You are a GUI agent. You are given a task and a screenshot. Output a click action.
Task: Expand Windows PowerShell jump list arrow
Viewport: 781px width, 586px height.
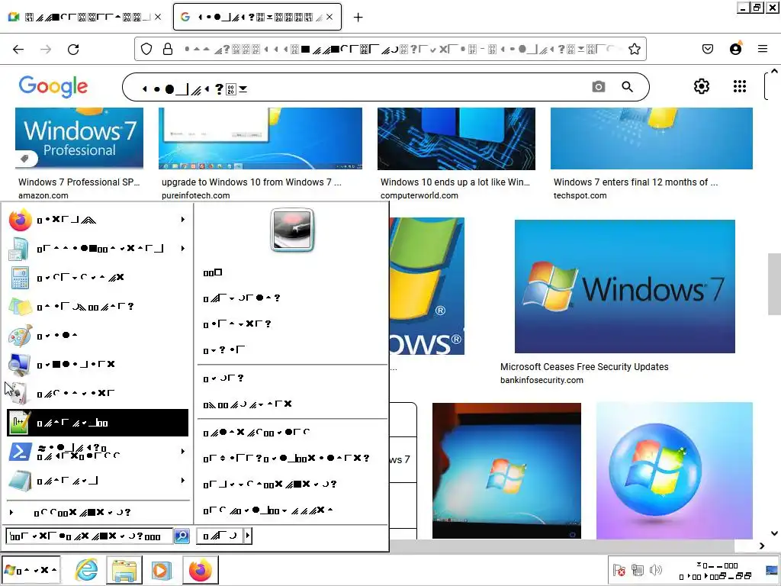click(183, 452)
